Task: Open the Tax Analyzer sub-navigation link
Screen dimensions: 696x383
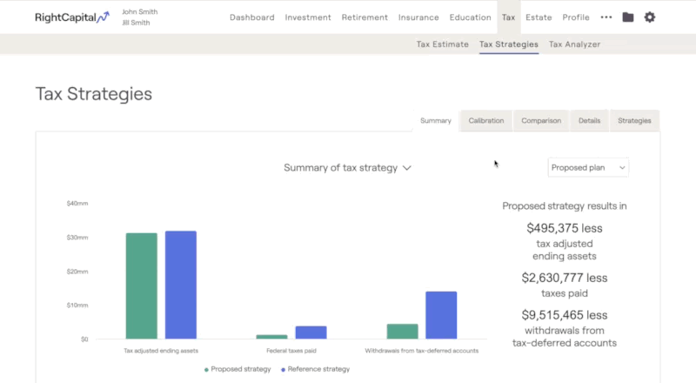Action: (x=574, y=44)
